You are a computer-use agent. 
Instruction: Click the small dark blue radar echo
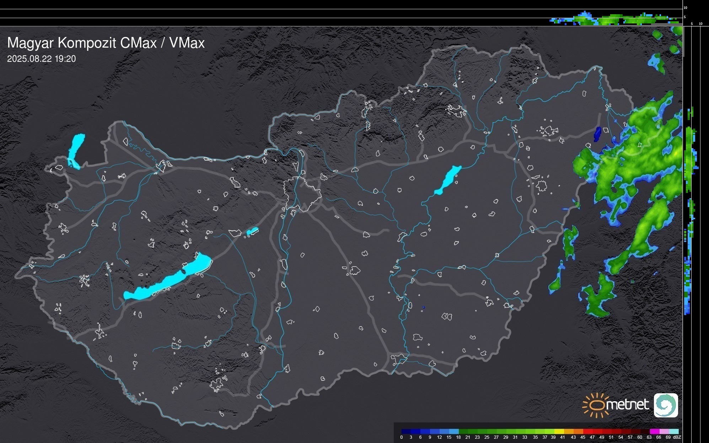coord(597,134)
